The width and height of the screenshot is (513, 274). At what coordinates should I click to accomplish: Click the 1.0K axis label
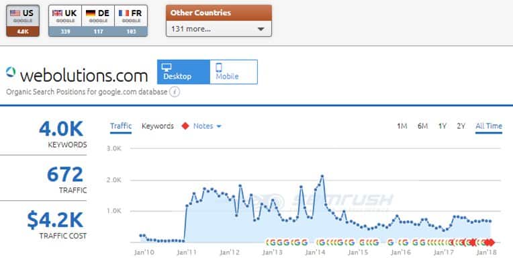coord(114,211)
